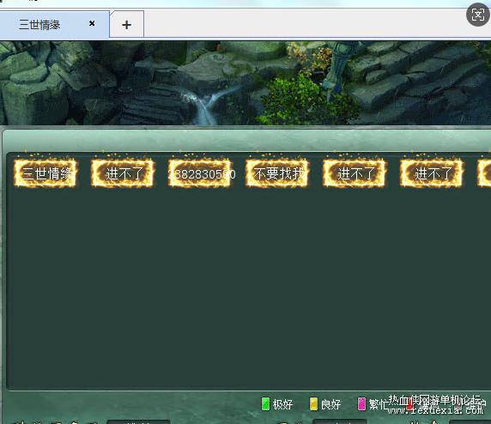Choose the 进不了 server beside 三世情缘
Image resolution: width=491 pixels, height=424 pixels.
tap(123, 173)
